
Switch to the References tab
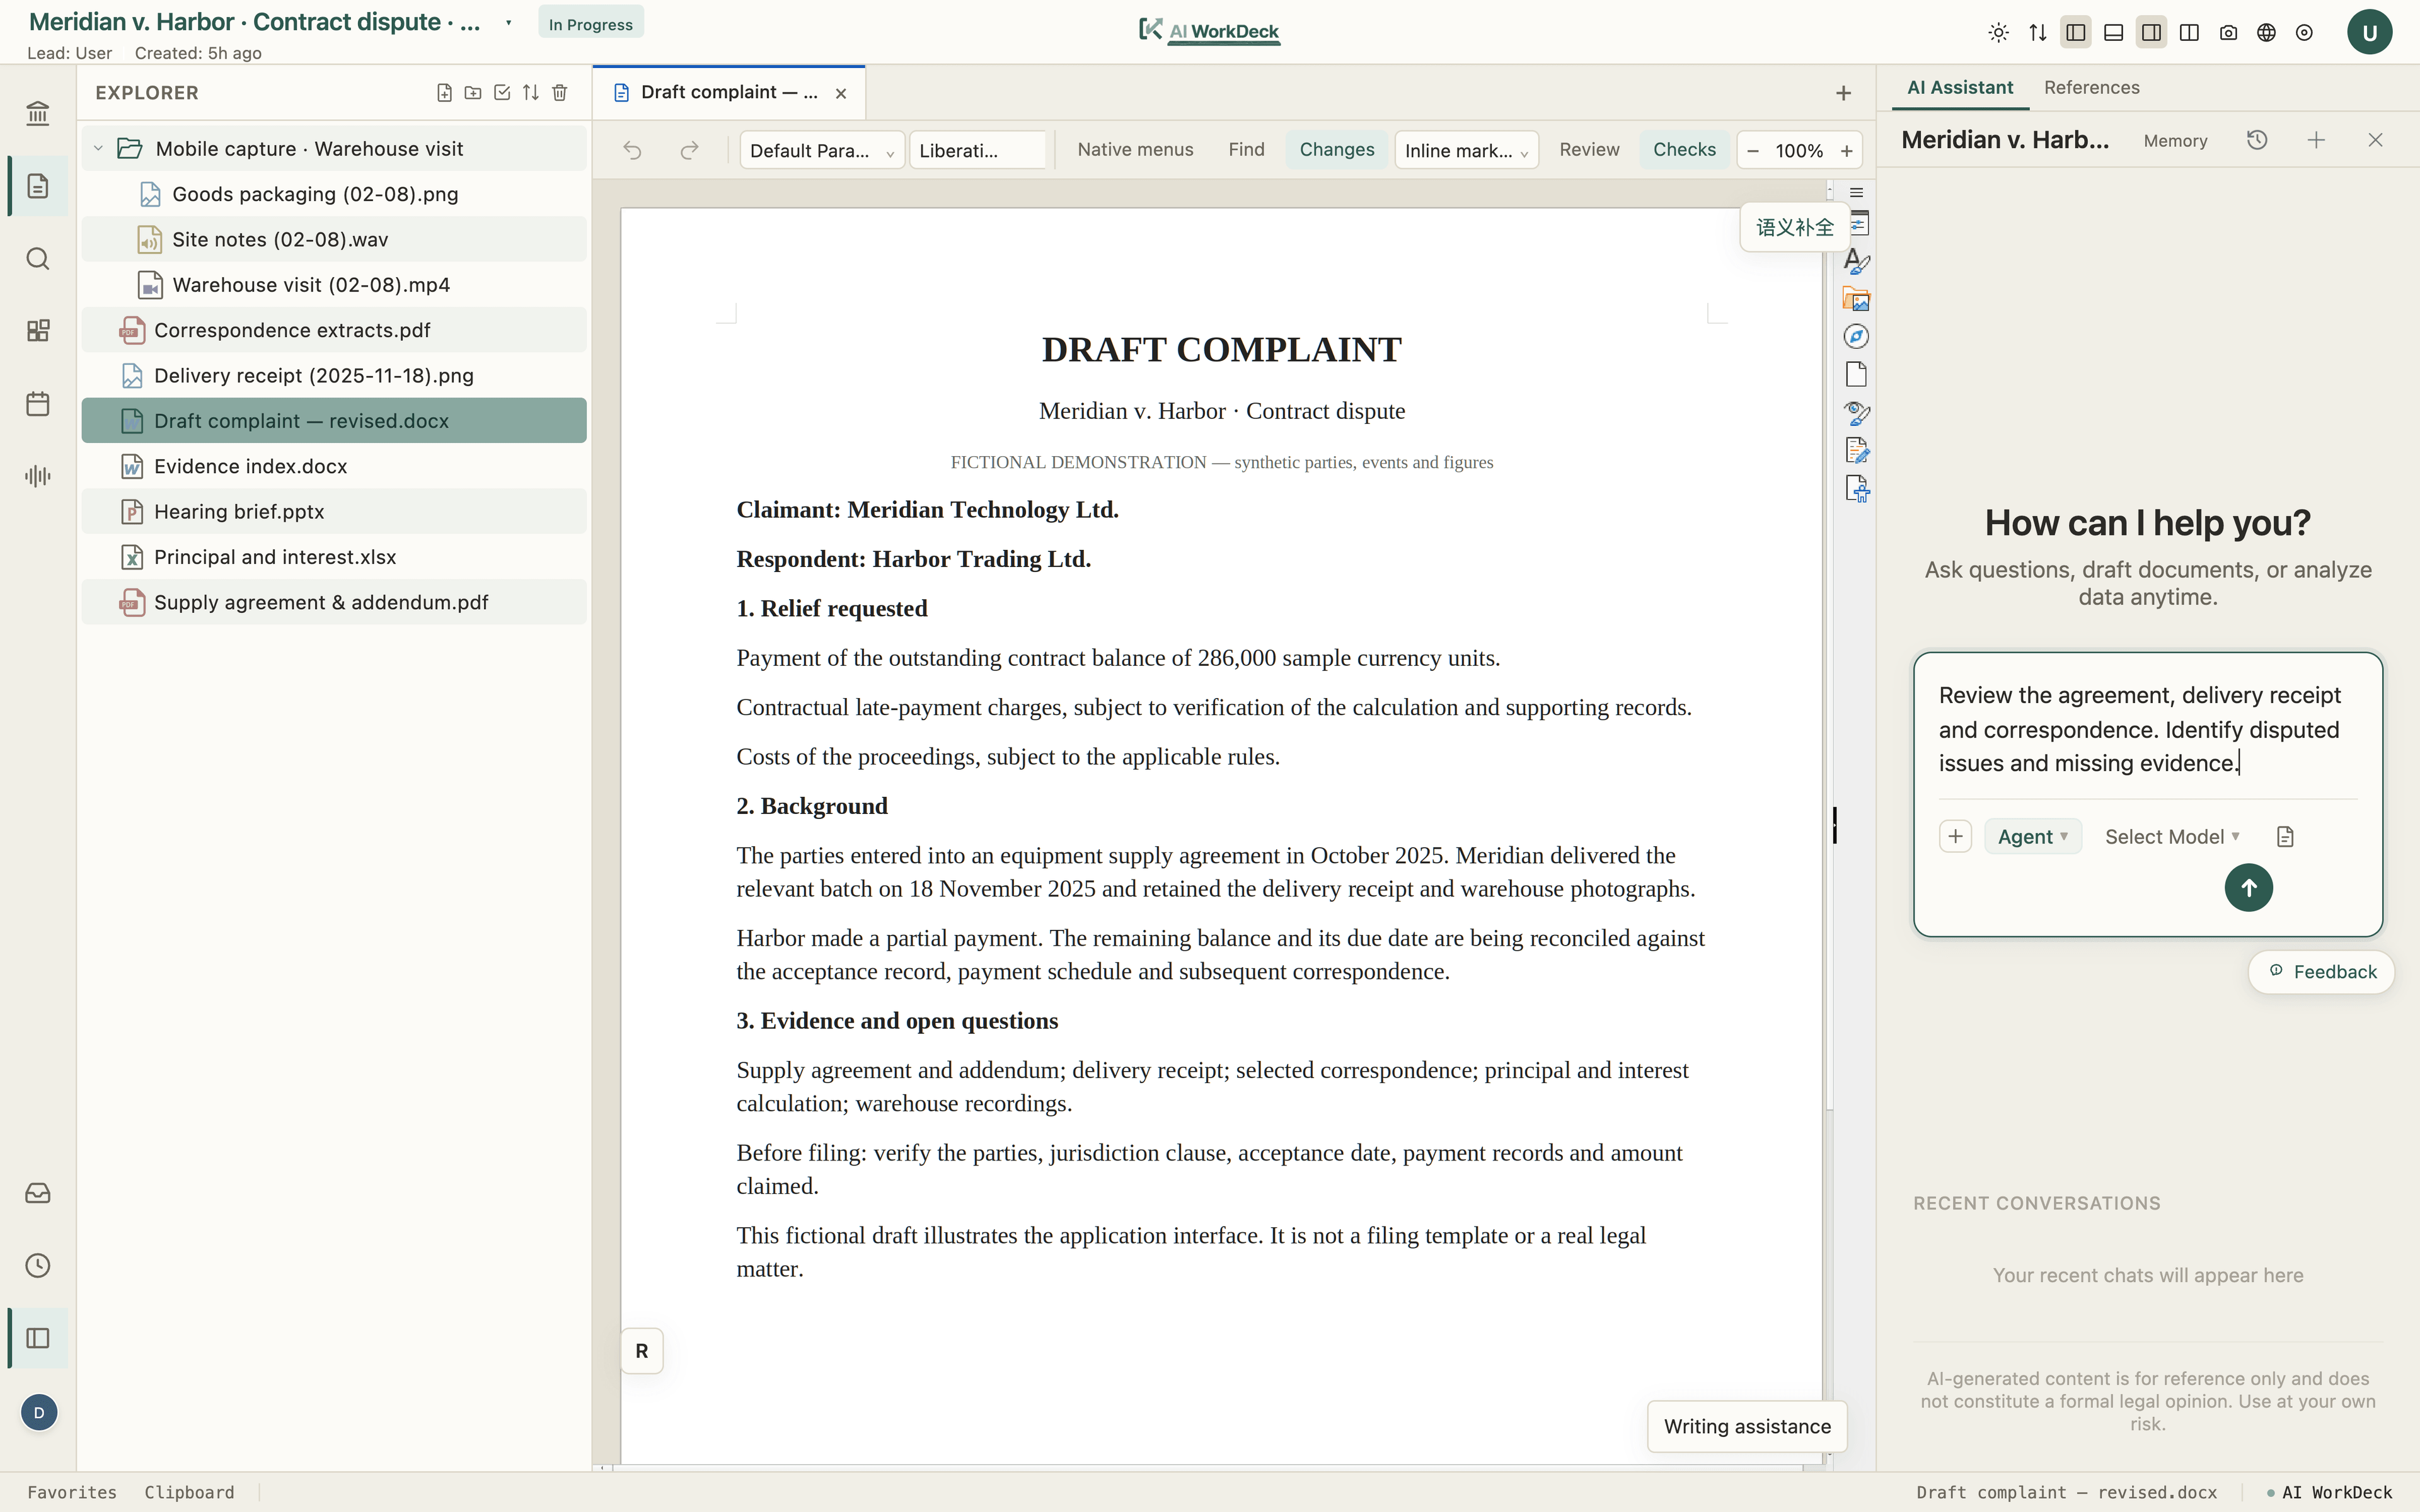tap(2091, 88)
